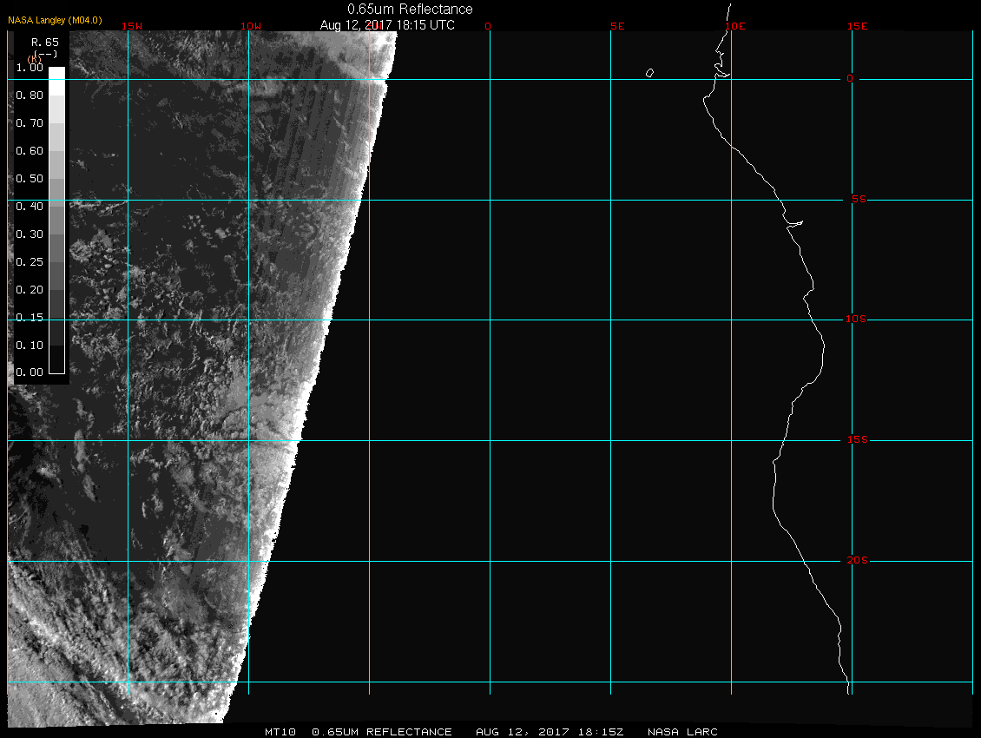Click the "Aug 12, 2017 18:15 UTC" timestamp
Screen dimensions: 981x738
[x=387, y=25]
